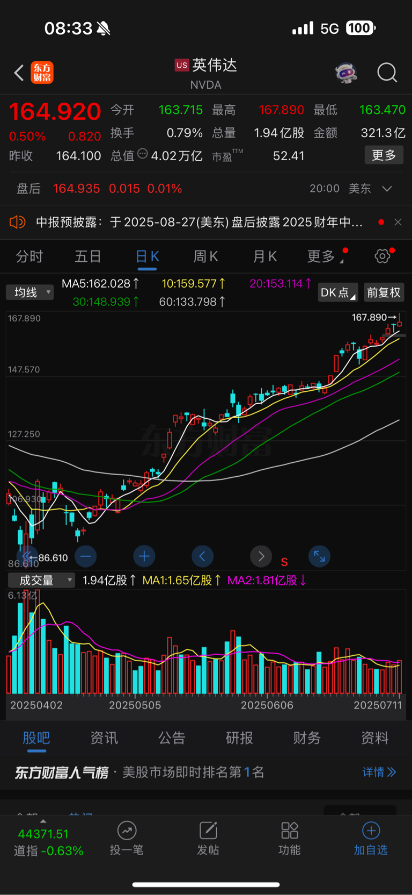Screen dimensions: 412x895
Task: Switch to 五日 chart tab
Action: click(88, 256)
